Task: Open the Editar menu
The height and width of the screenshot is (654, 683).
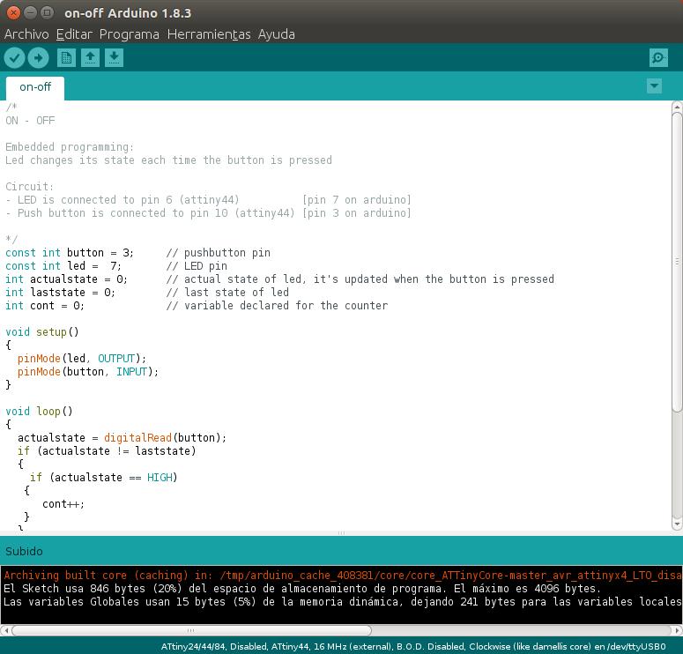Action: [x=74, y=34]
